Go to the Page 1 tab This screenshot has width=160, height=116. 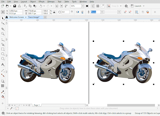point(37,105)
